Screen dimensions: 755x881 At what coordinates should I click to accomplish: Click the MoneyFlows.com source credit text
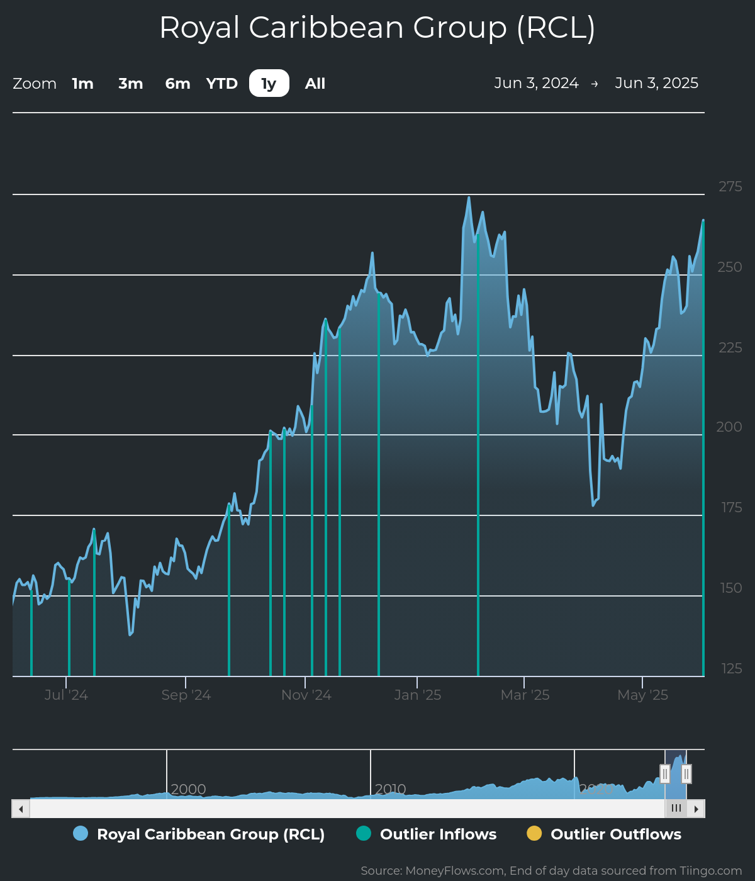(x=551, y=871)
